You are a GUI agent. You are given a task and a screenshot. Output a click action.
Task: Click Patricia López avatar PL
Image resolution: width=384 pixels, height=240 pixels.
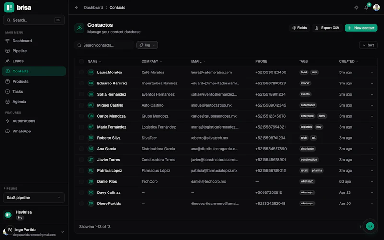(91, 171)
